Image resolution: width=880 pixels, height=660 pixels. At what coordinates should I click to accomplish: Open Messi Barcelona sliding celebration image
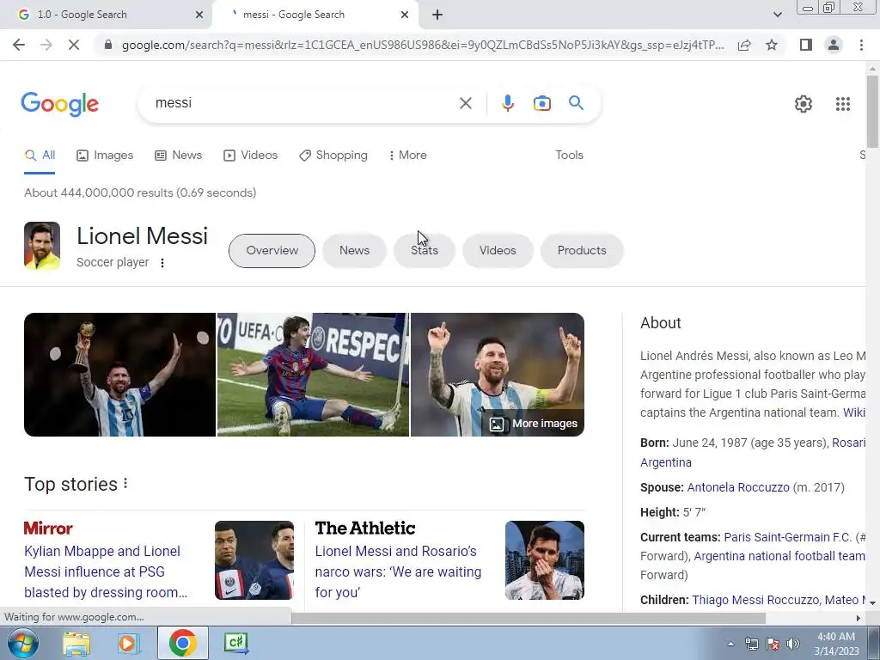(313, 375)
